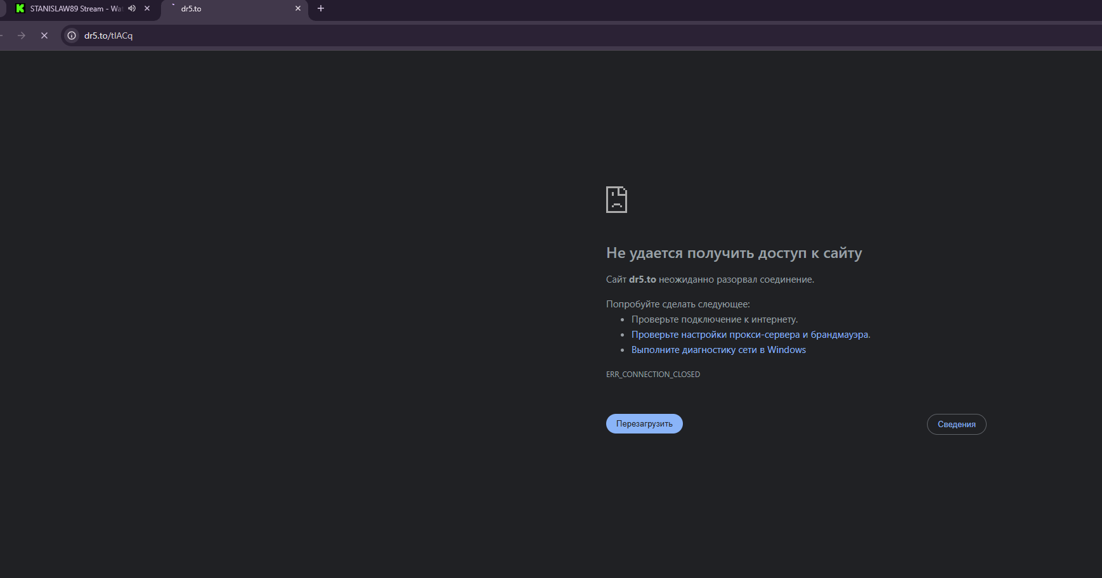The width and height of the screenshot is (1102, 578).
Task: Open the Сведения details button
Action: pyautogui.click(x=957, y=424)
